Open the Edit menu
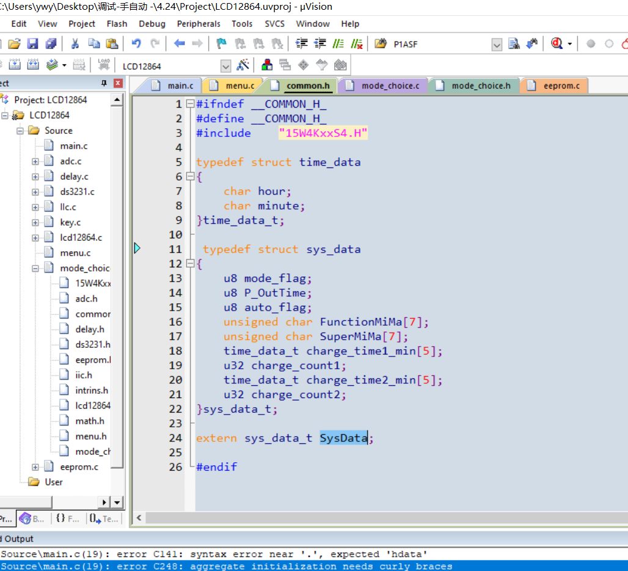Image resolution: width=628 pixels, height=571 pixels. pos(19,24)
